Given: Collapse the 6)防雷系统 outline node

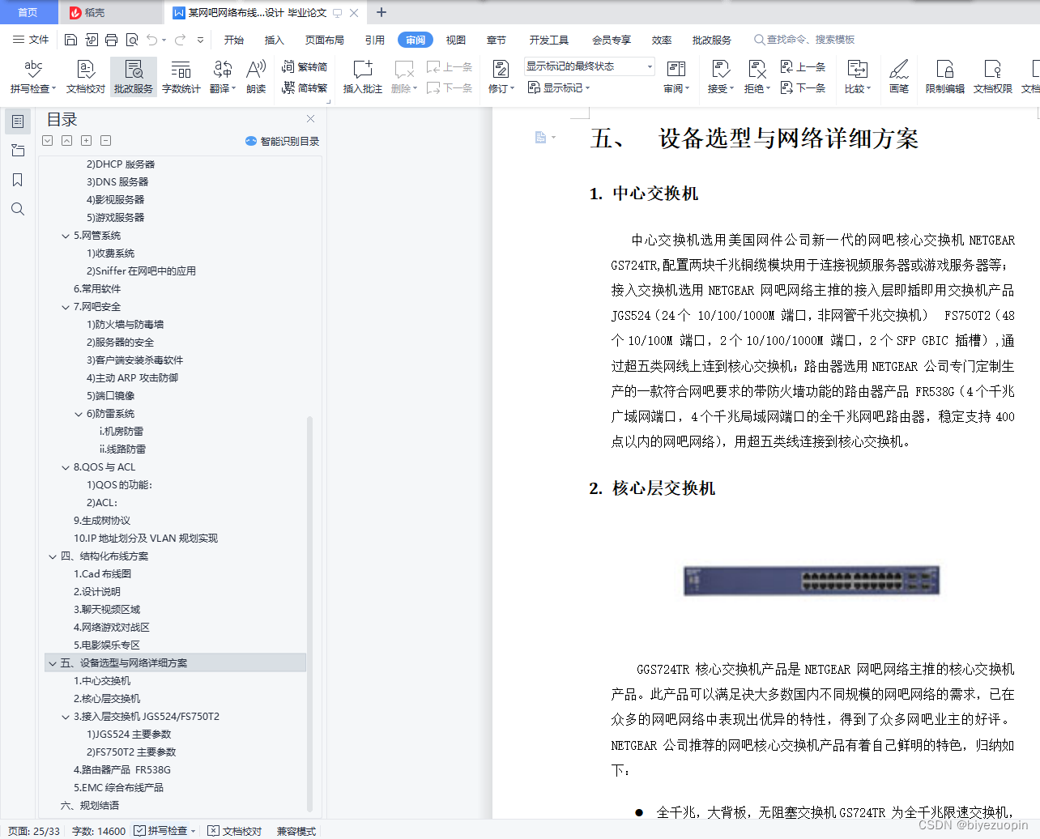Looking at the screenshot, I should click(x=79, y=414).
